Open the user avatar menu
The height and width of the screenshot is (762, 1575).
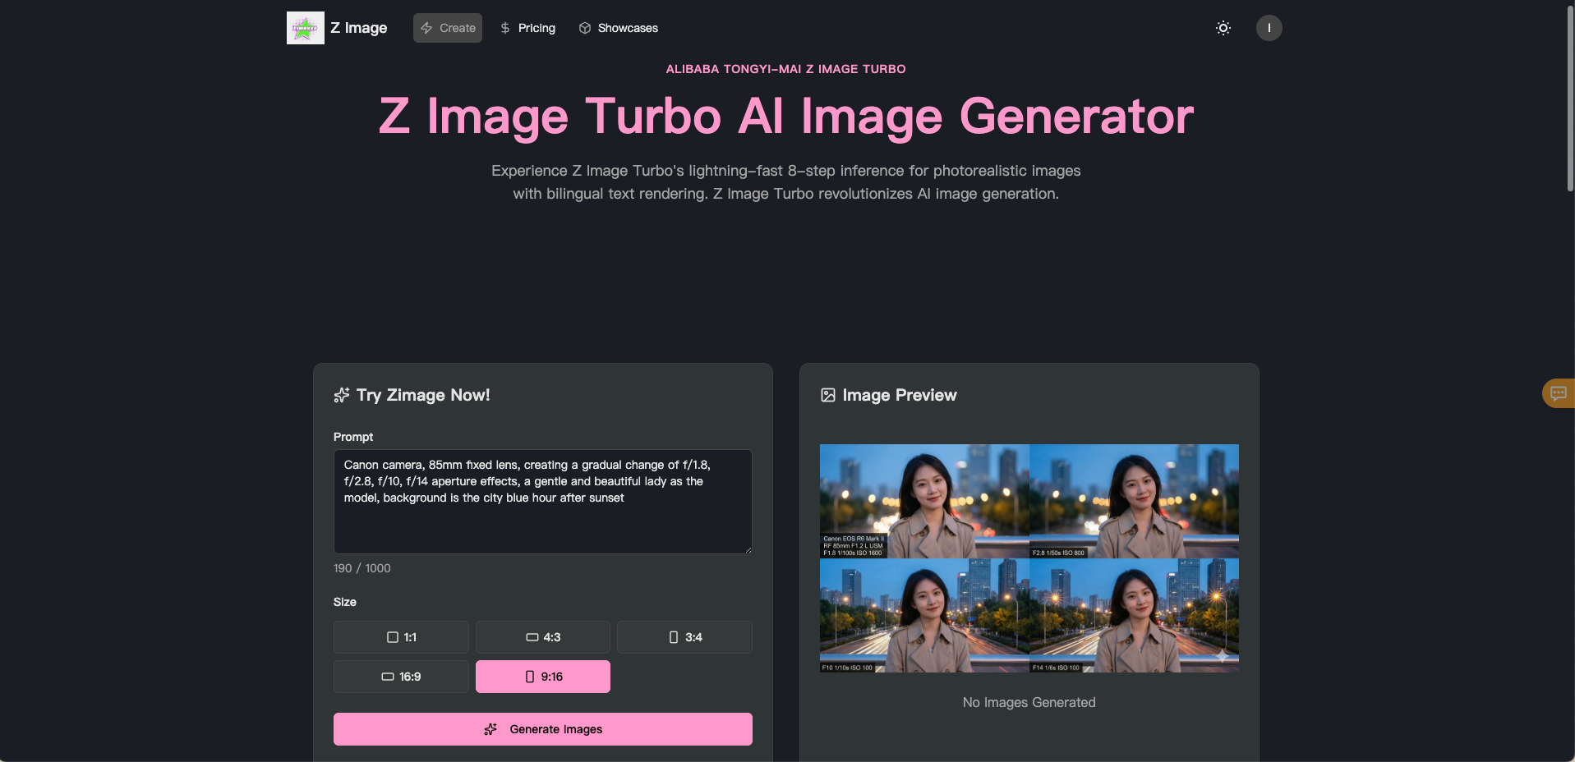pos(1269,28)
